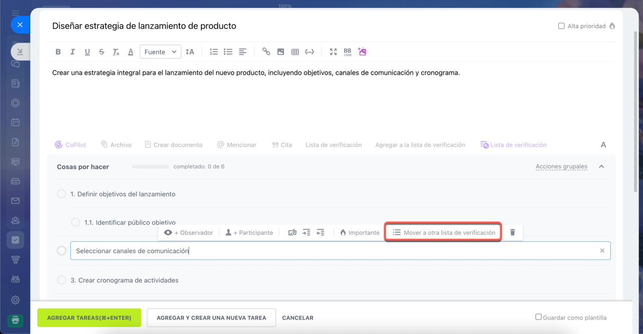Click the gray Lista de verificación option
This screenshot has width=643, height=334.
pyautogui.click(x=334, y=145)
